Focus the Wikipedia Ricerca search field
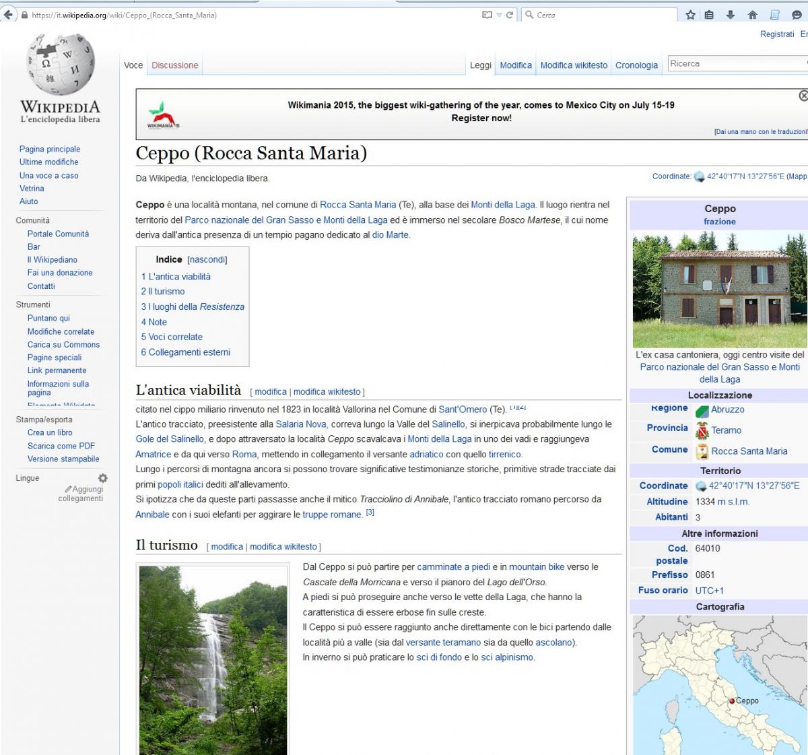This screenshot has width=808, height=755. pyautogui.click(x=737, y=64)
